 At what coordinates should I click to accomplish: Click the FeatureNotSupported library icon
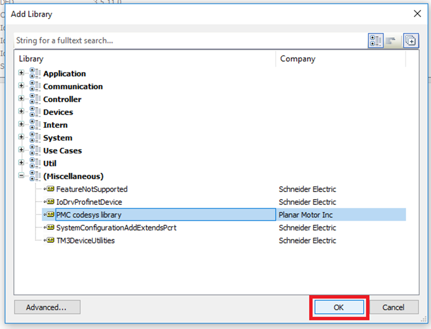click(49, 189)
